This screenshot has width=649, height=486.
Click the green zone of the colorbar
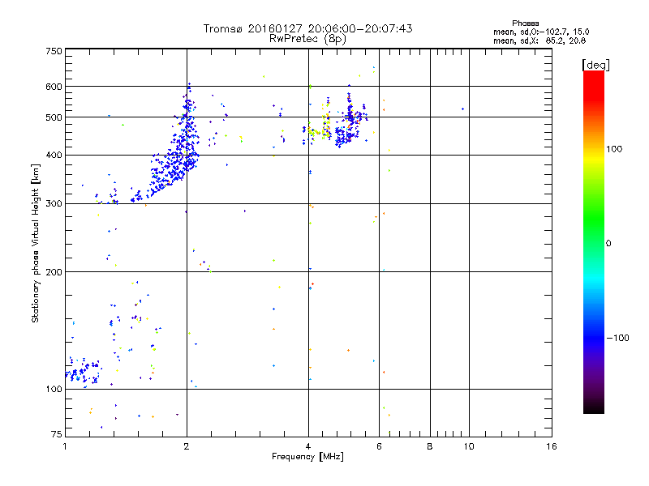pyautogui.click(x=594, y=219)
